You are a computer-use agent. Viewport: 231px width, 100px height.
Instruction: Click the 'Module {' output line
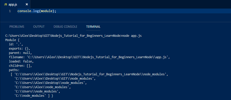pos(12,40)
